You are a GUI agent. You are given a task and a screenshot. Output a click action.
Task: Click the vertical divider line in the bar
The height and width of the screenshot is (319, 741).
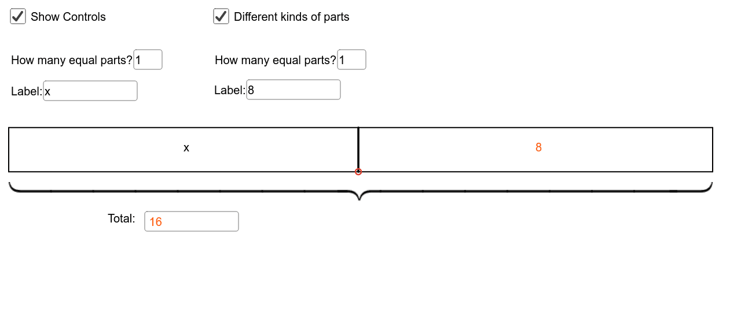tap(358, 148)
